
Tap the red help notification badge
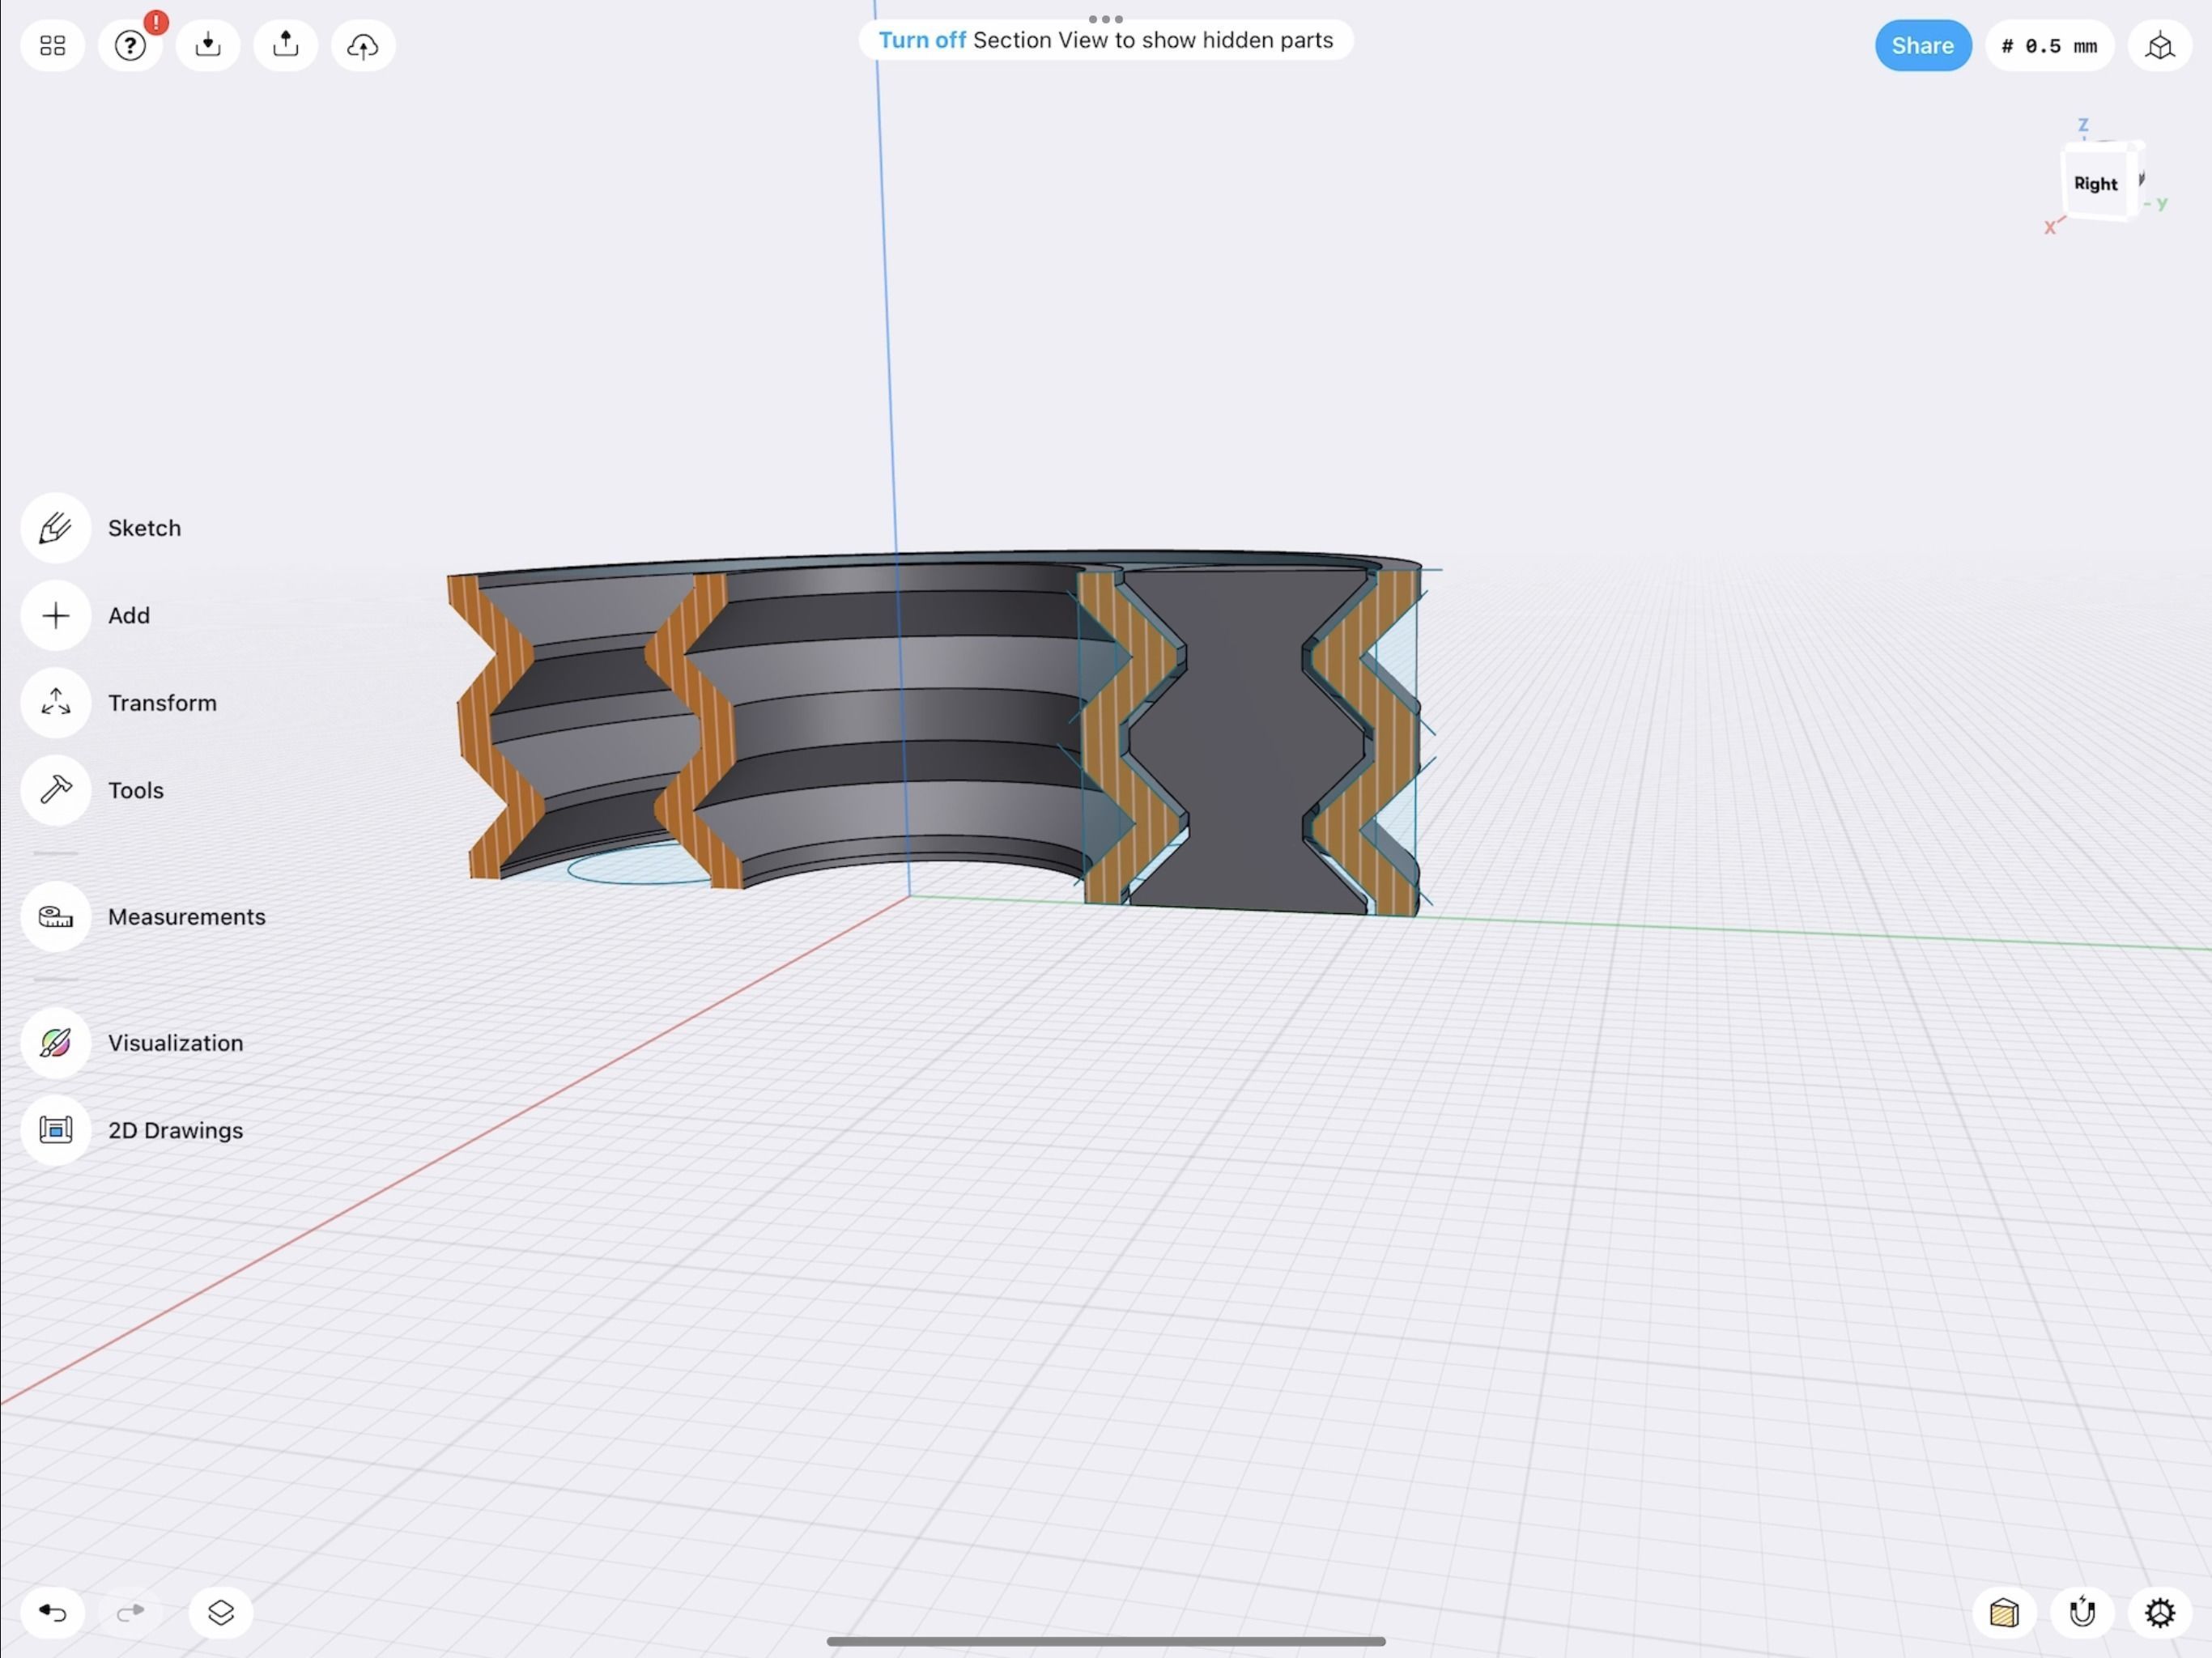pyautogui.click(x=156, y=22)
